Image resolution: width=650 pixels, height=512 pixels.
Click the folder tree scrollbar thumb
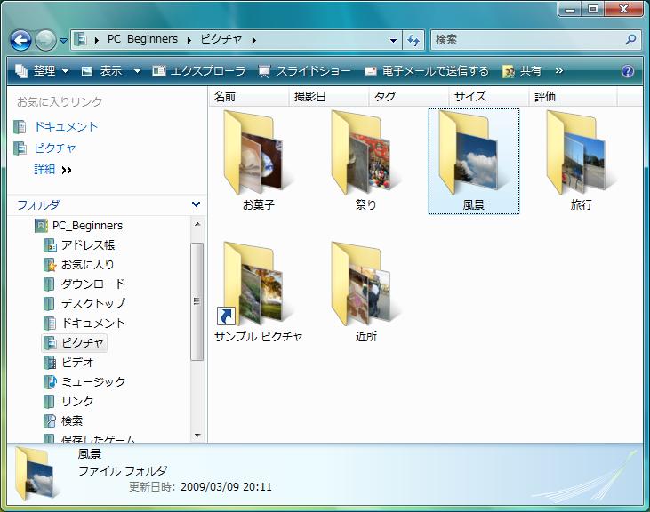[x=197, y=301]
